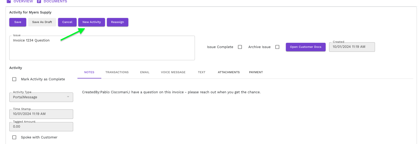Focus the Tagged Amount field
Viewport: 419px width, 144px height.
41,127
